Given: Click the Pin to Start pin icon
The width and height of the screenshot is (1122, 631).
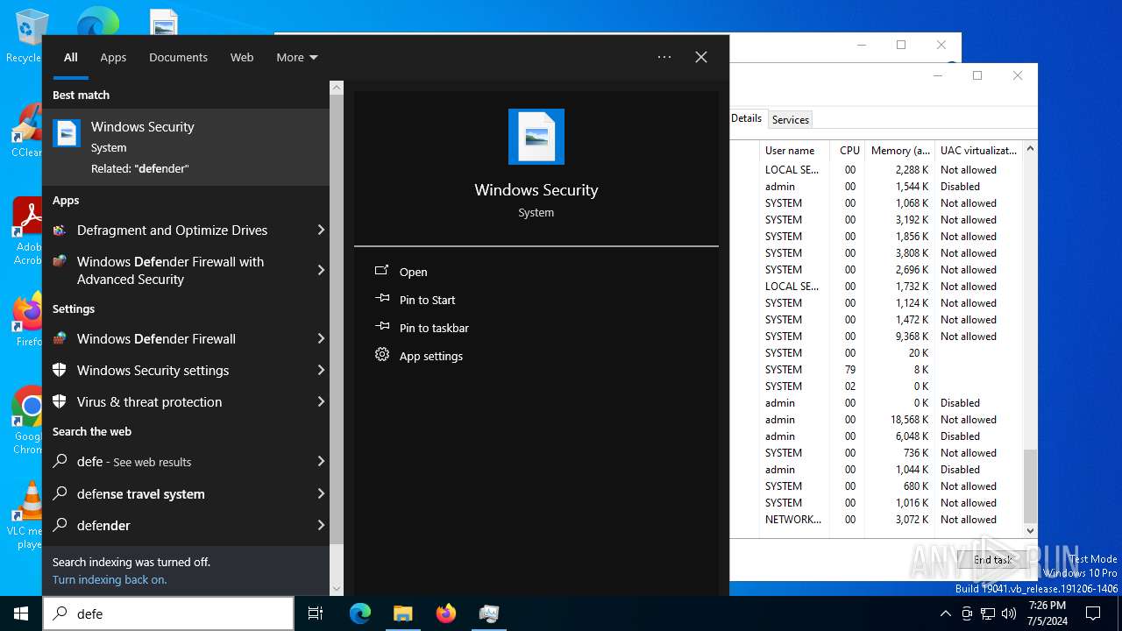Looking at the screenshot, I should pyautogui.click(x=382, y=299).
